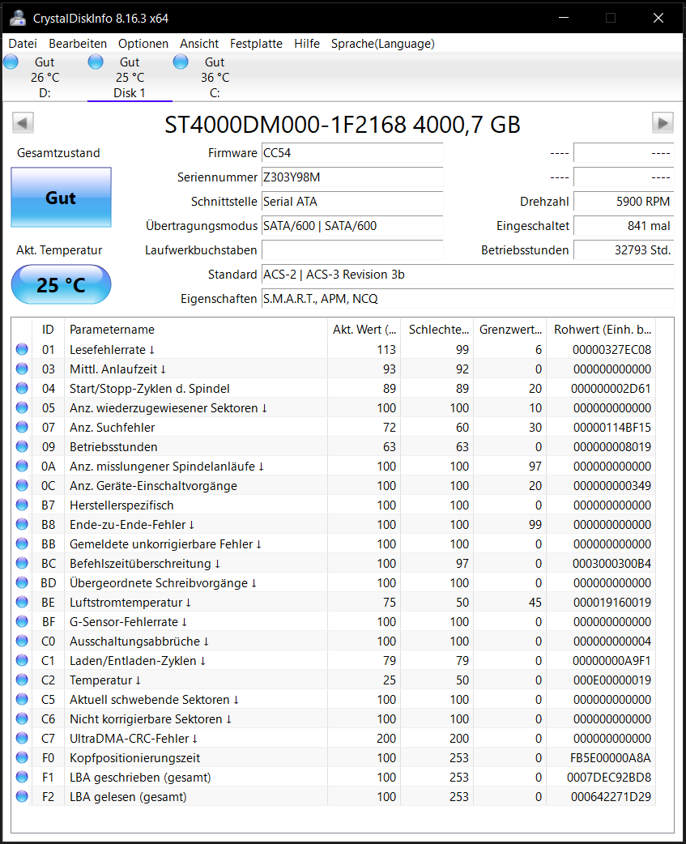Screen dimensions: 686x844
Task: Click status orb of Nicht korrigierbare Sektoren row
Action: tap(22, 718)
